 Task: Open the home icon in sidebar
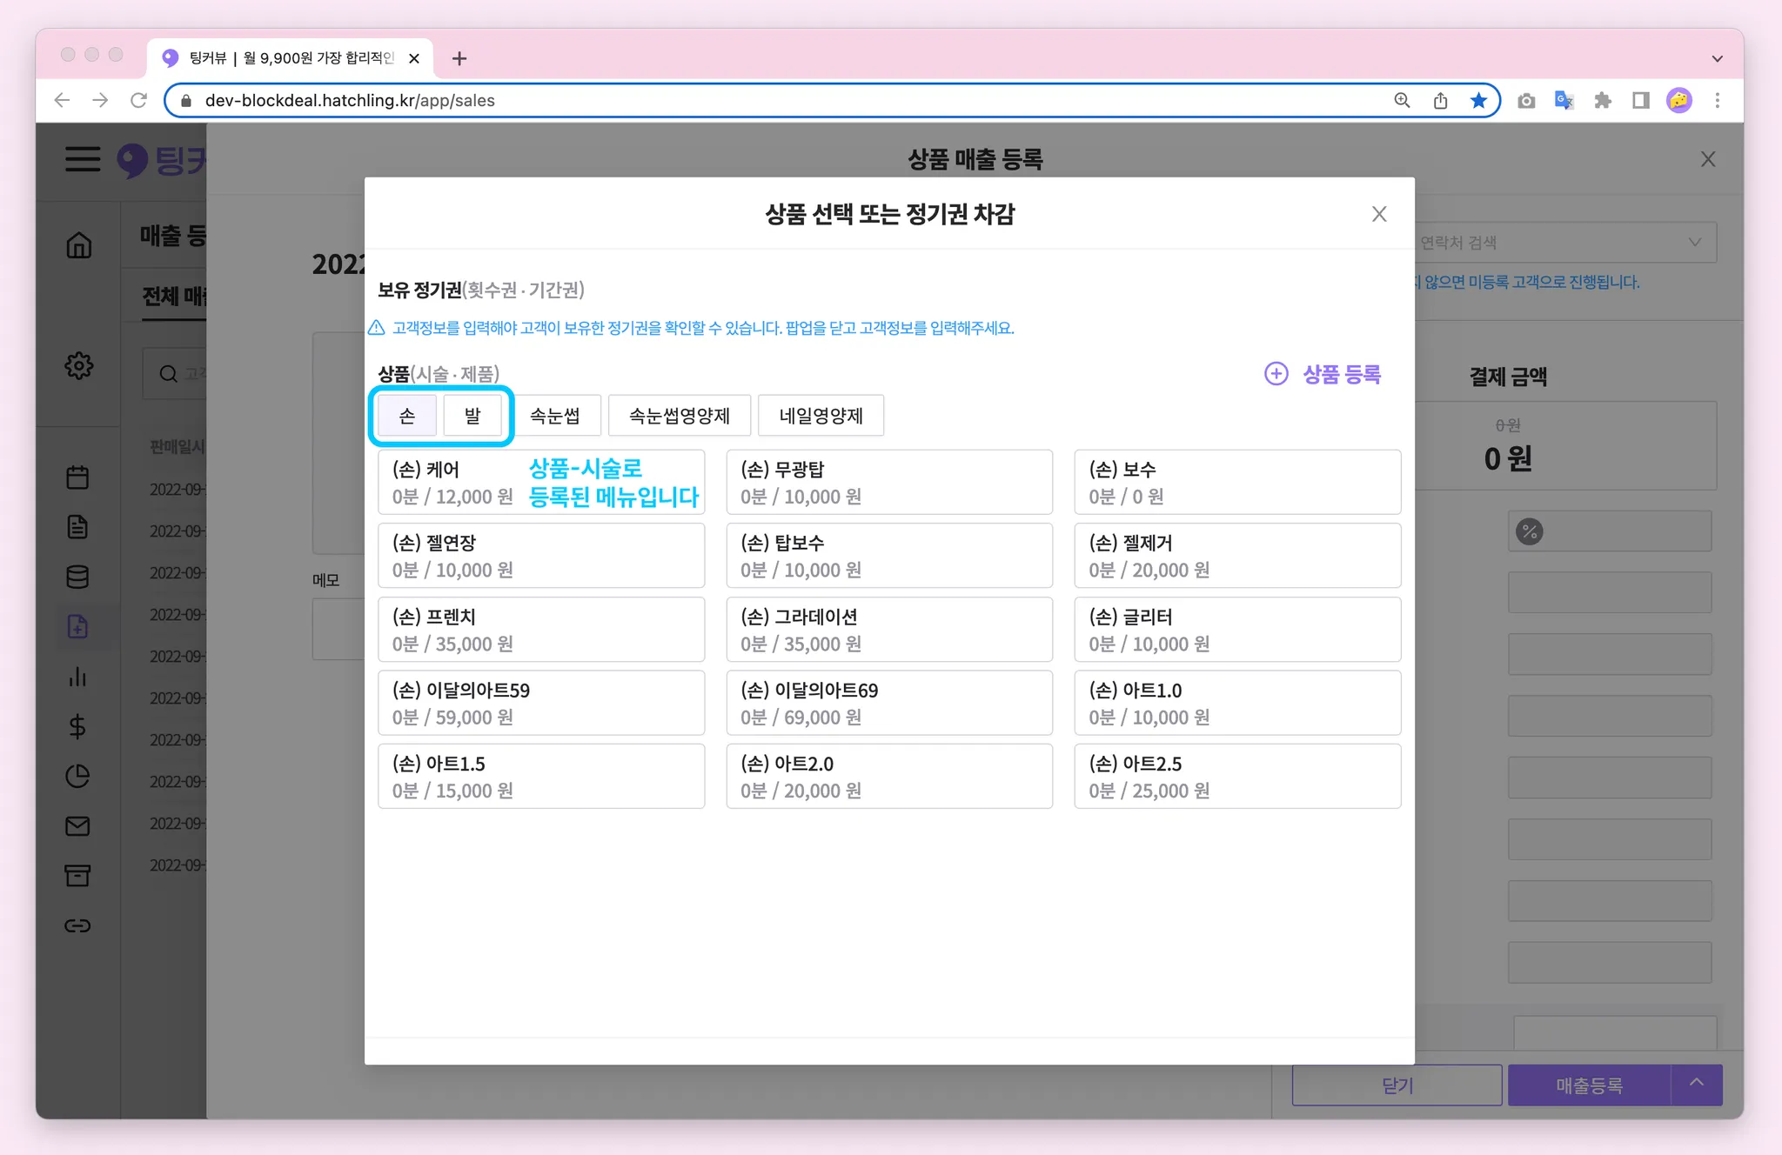tap(78, 245)
